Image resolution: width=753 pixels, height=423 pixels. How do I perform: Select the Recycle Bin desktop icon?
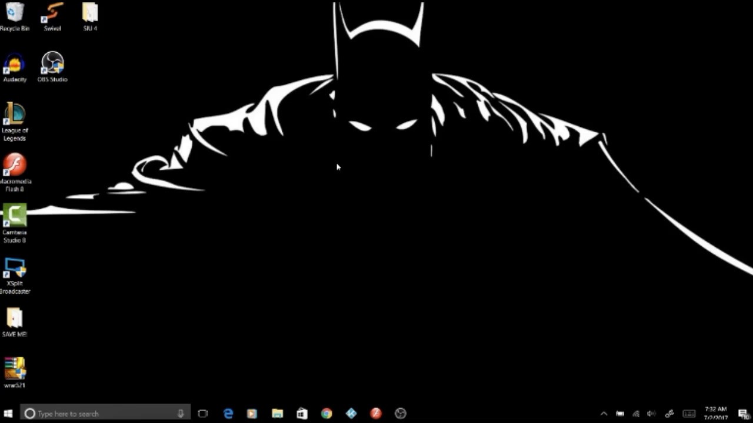(x=15, y=16)
